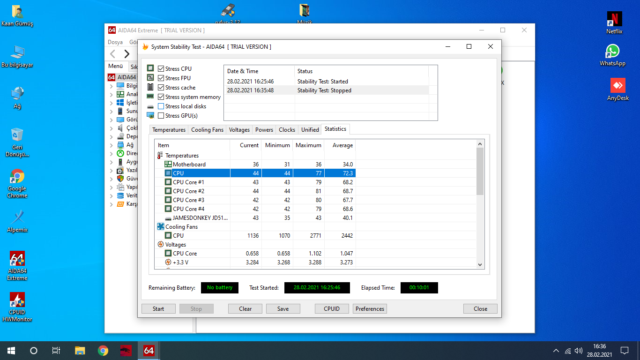This screenshot has width=640, height=360.
Task: Open Preferences in System Stability Test
Action: 370,309
